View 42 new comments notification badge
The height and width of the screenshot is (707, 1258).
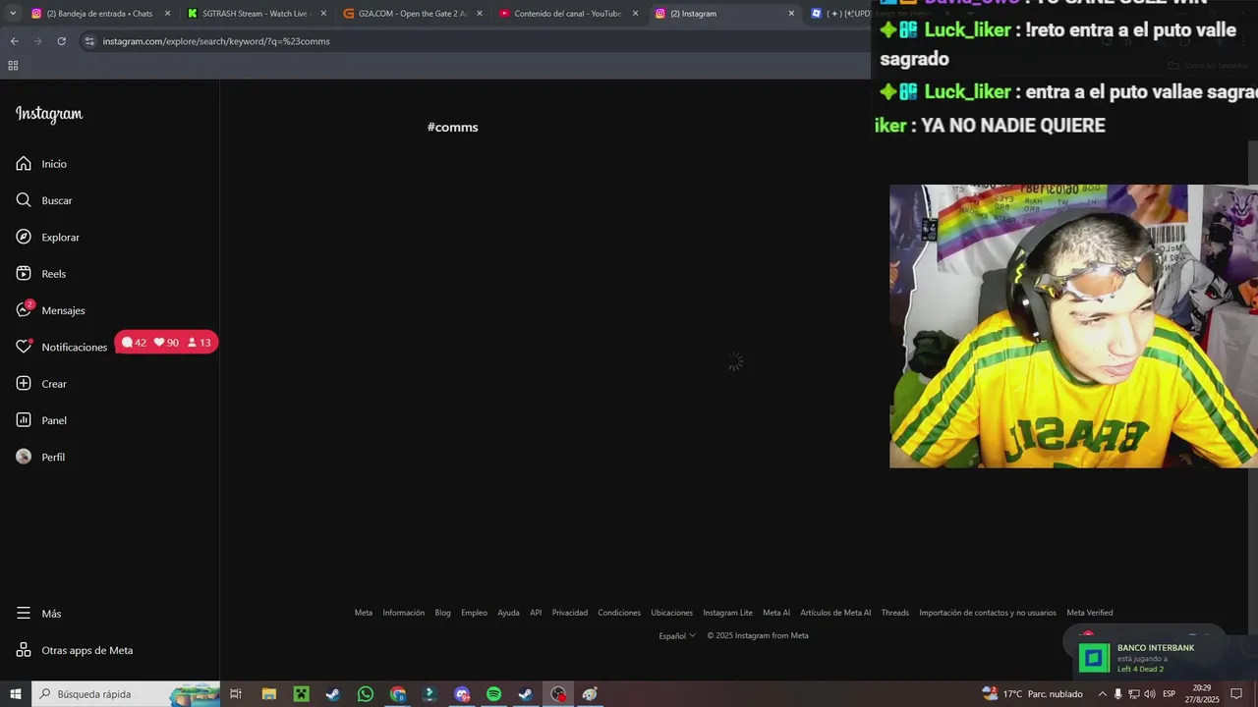(134, 343)
